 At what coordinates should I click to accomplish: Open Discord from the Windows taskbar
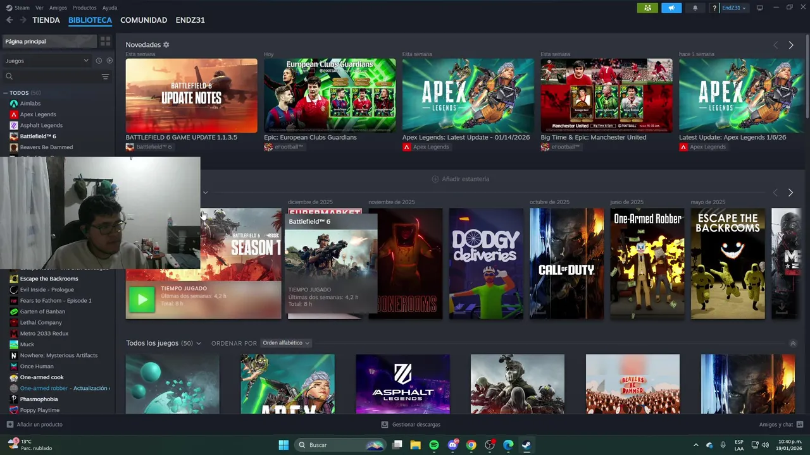(452, 445)
